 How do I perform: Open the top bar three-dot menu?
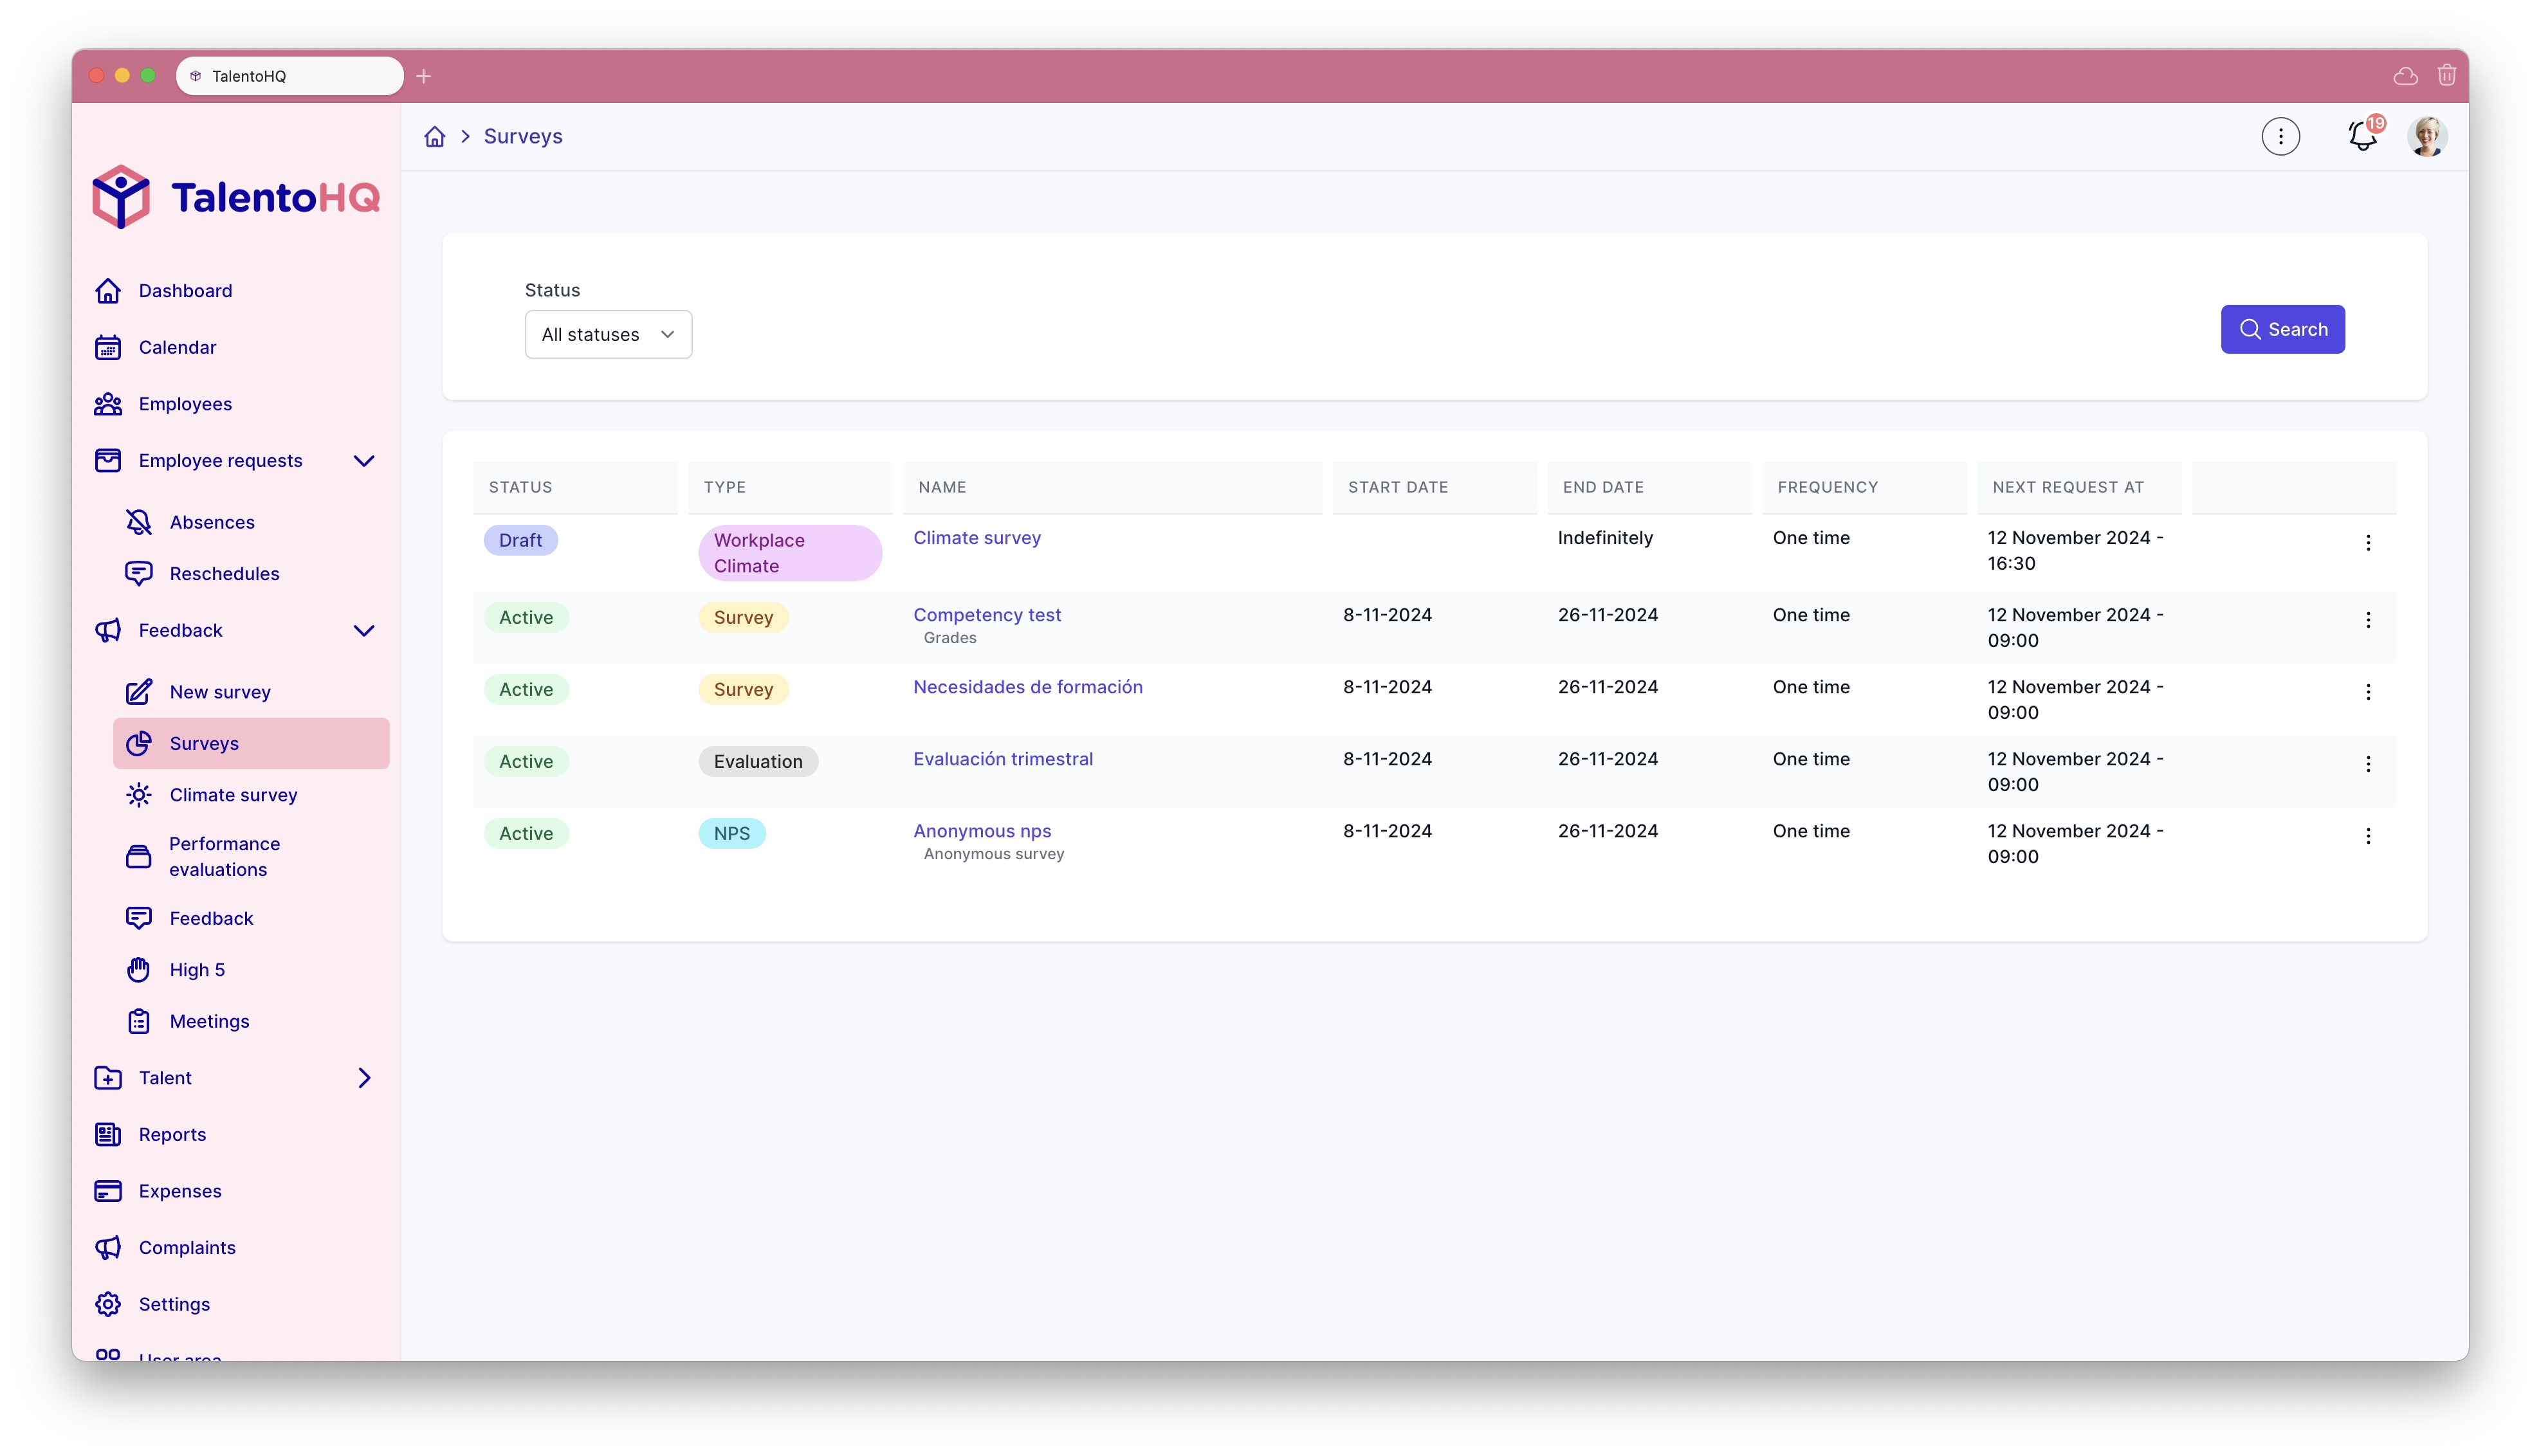coord(2281,137)
